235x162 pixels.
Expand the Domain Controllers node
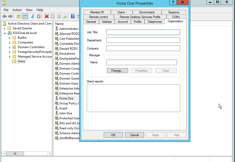pyautogui.click(x=9, y=47)
